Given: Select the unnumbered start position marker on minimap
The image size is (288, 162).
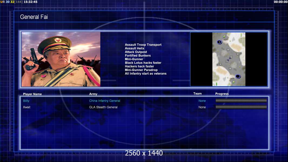Looking at the screenshot, I should [x=238, y=76].
